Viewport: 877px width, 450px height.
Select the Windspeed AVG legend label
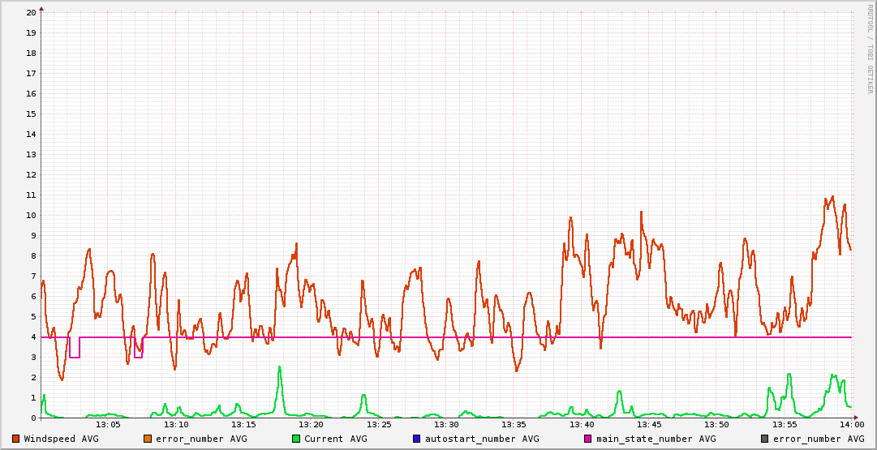pos(61,439)
